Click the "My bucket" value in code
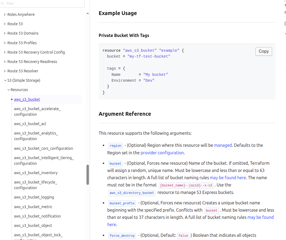This screenshot has width=286, height=240. [156, 75]
